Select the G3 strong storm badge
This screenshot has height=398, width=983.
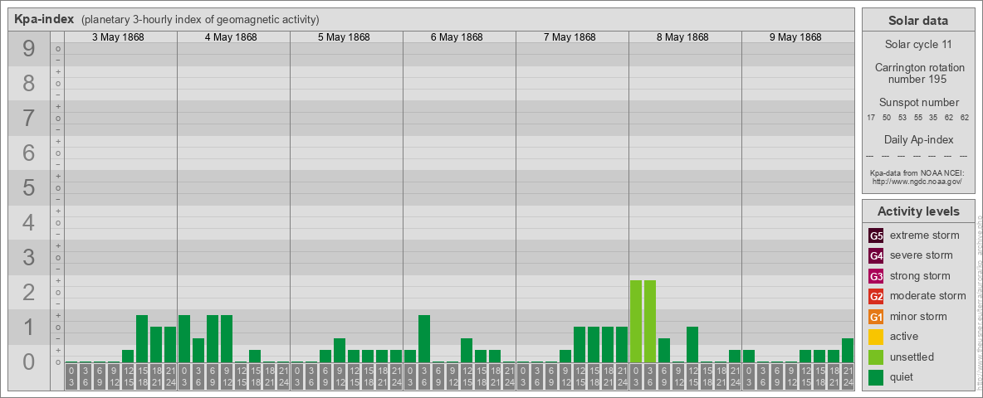pyautogui.click(x=876, y=276)
